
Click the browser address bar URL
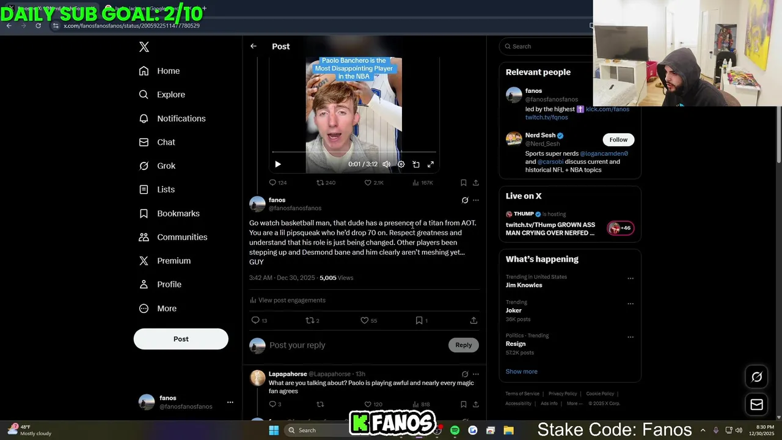click(x=131, y=26)
